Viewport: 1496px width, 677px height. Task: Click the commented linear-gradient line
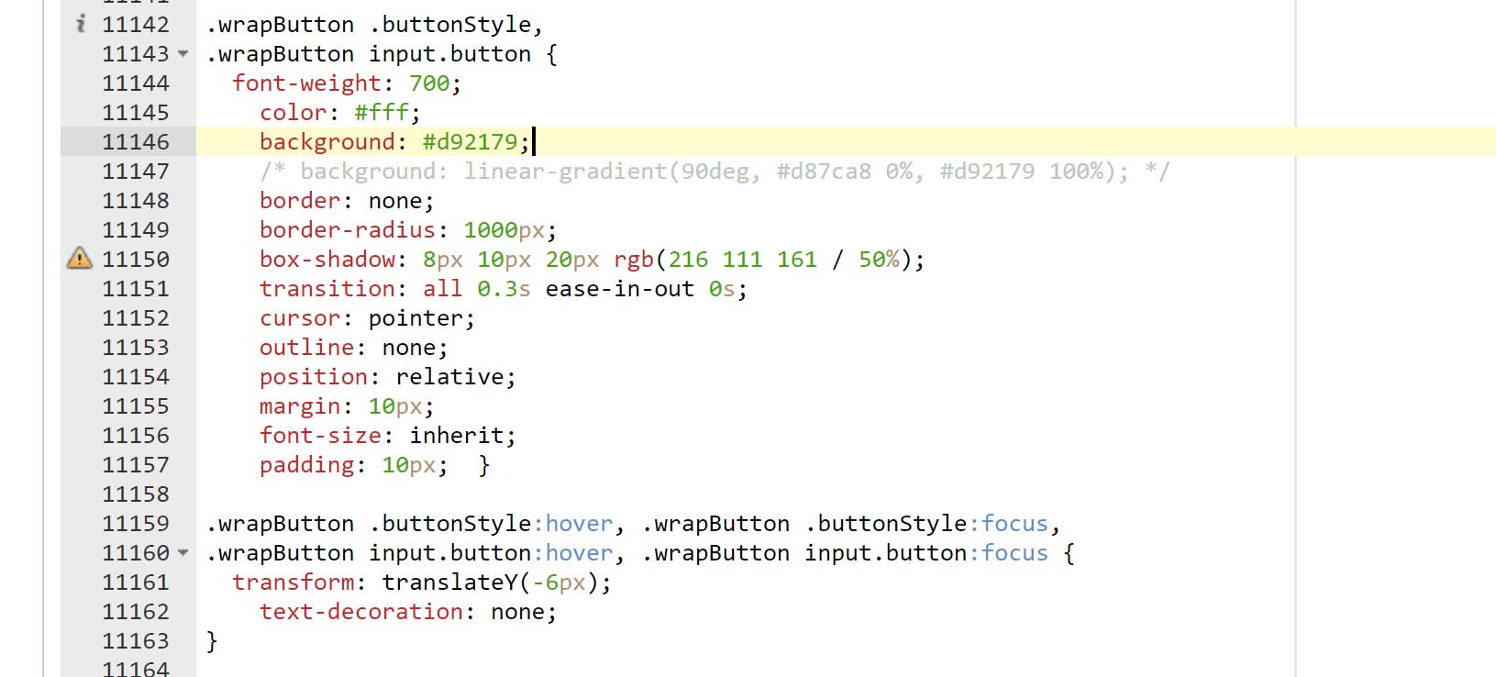(715, 172)
